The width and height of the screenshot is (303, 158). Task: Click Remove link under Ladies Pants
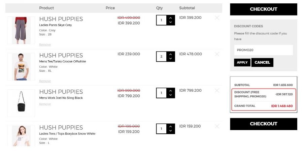point(45,45)
